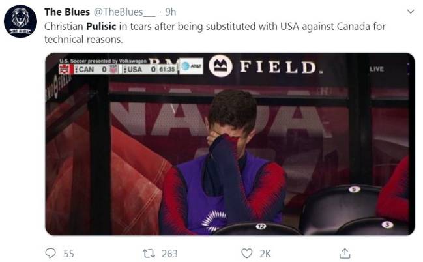Expand the tweet options chevron

click(x=411, y=12)
